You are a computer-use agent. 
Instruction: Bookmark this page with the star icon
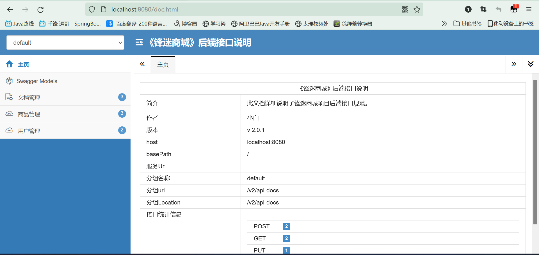pos(417,9)
